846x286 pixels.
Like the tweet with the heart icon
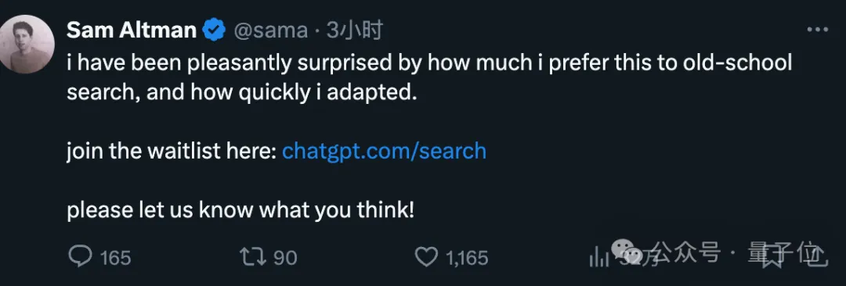click(x=428, y=257)
